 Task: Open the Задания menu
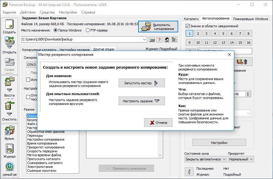[x=9, y=12]
